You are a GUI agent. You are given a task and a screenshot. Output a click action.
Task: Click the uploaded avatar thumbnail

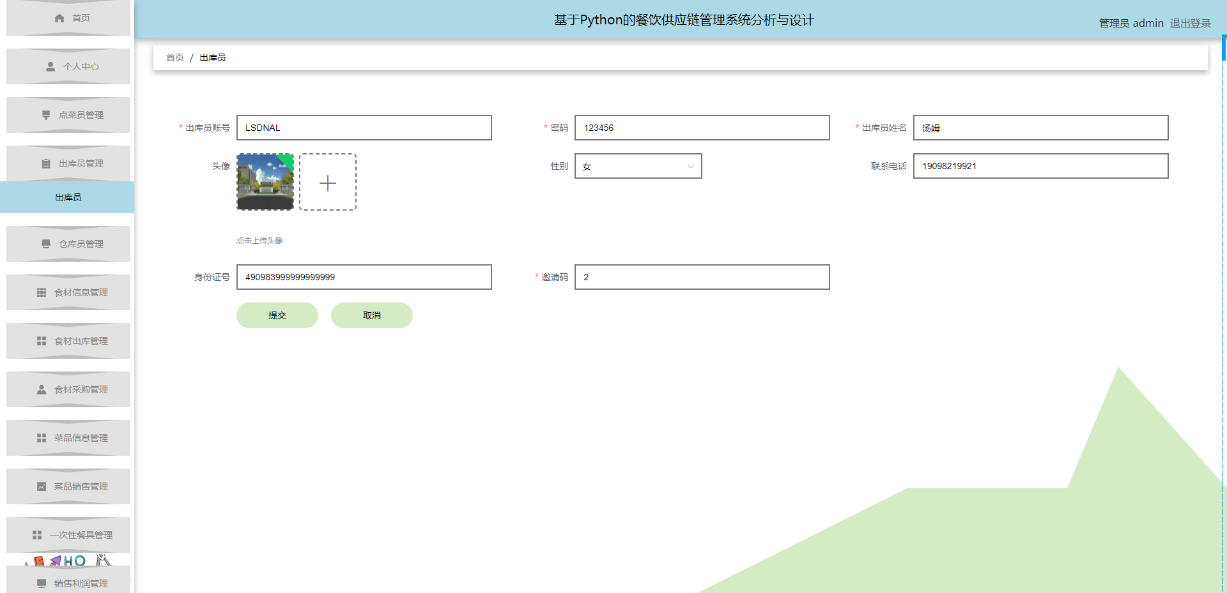click(x=265, y=182)
